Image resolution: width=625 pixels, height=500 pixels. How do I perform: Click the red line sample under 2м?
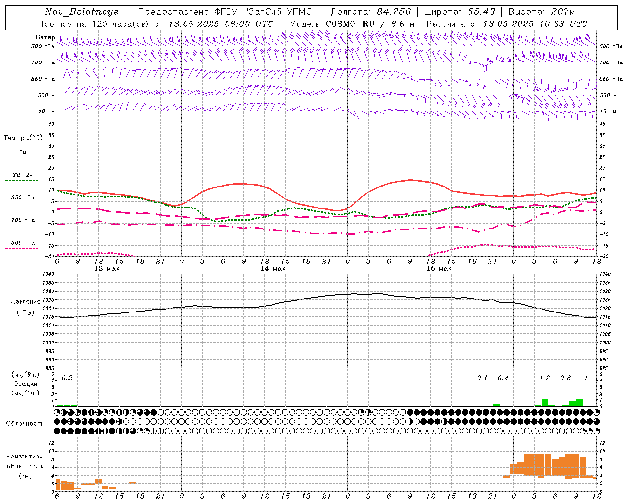22,158
